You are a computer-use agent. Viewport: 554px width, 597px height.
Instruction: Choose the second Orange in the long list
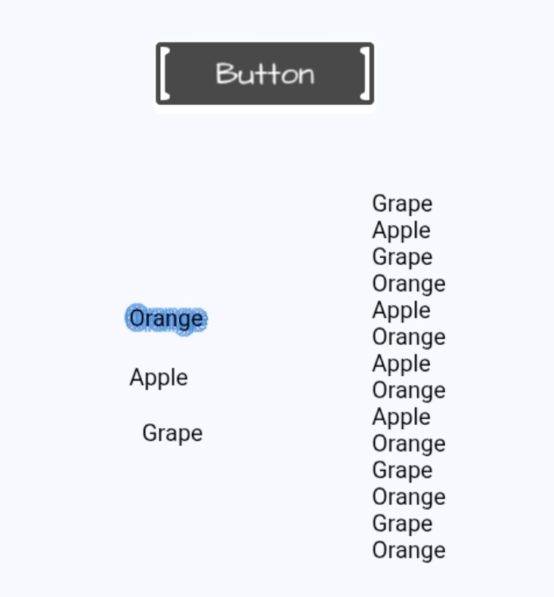click(x=409, y=337)
